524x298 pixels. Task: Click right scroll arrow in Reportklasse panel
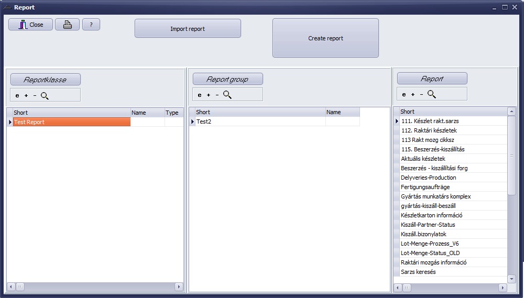tap(179, 286)
